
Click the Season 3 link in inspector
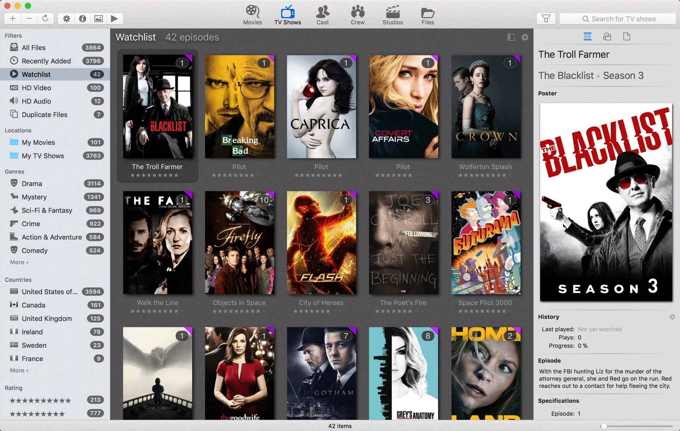pyautogui.click(x=623, y=75)
